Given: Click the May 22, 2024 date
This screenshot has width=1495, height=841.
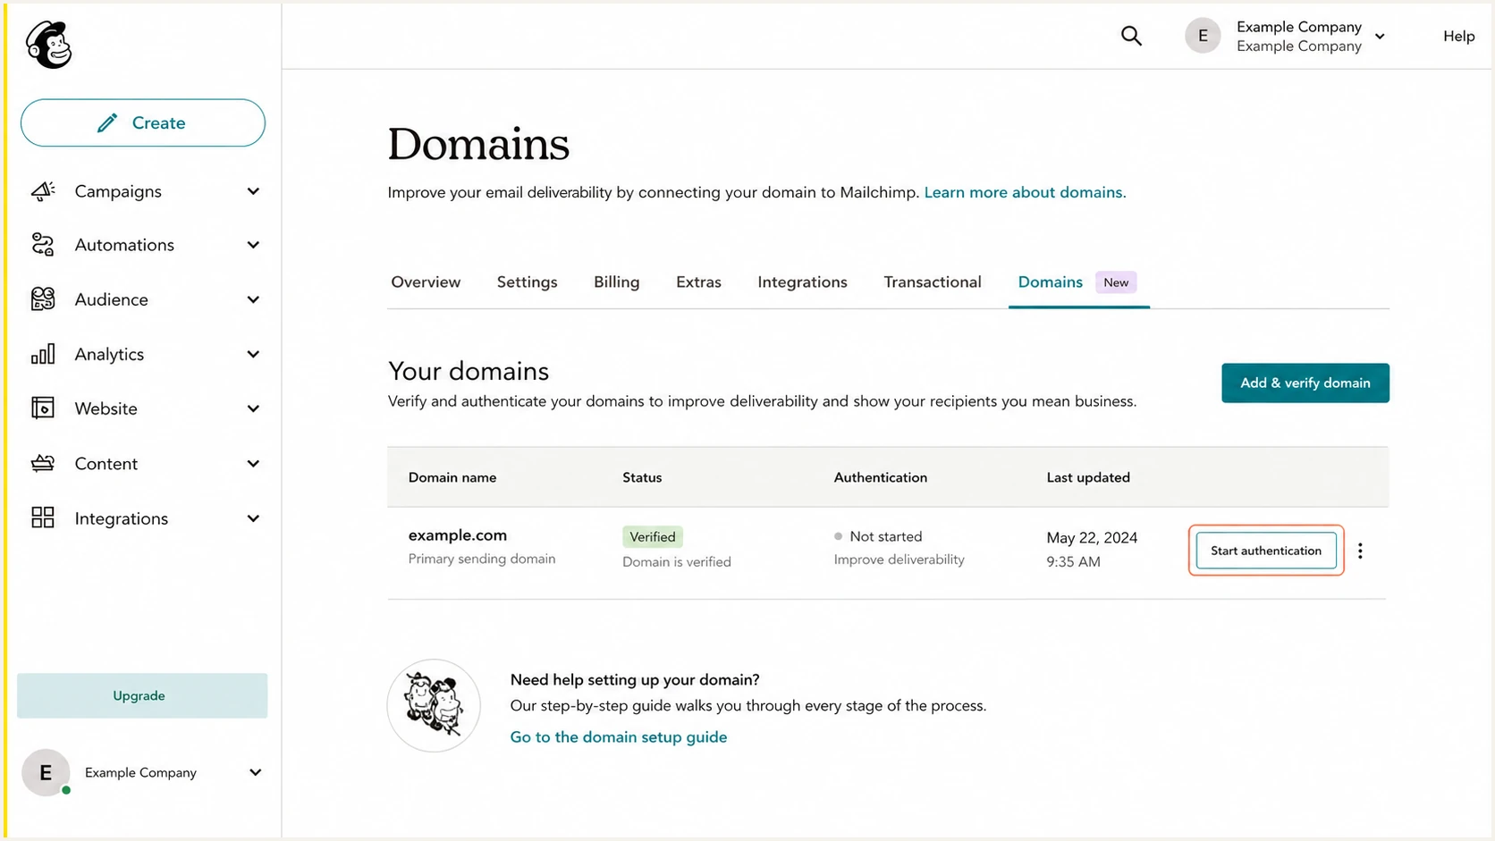Looking at the screenshot, I should [x=1092, y=537].
